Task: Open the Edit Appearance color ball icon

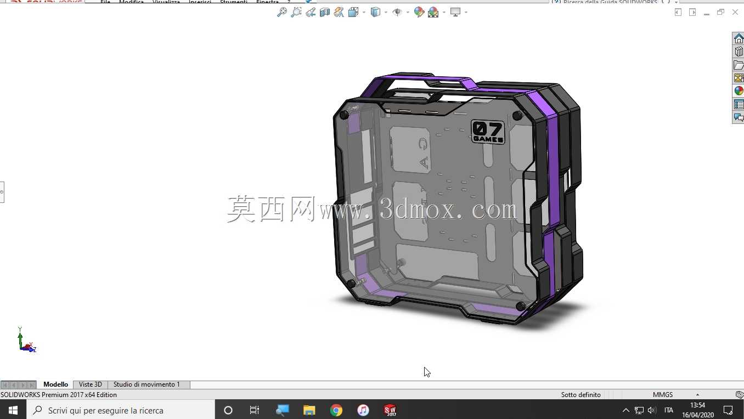Action: (x=419, y=12)
